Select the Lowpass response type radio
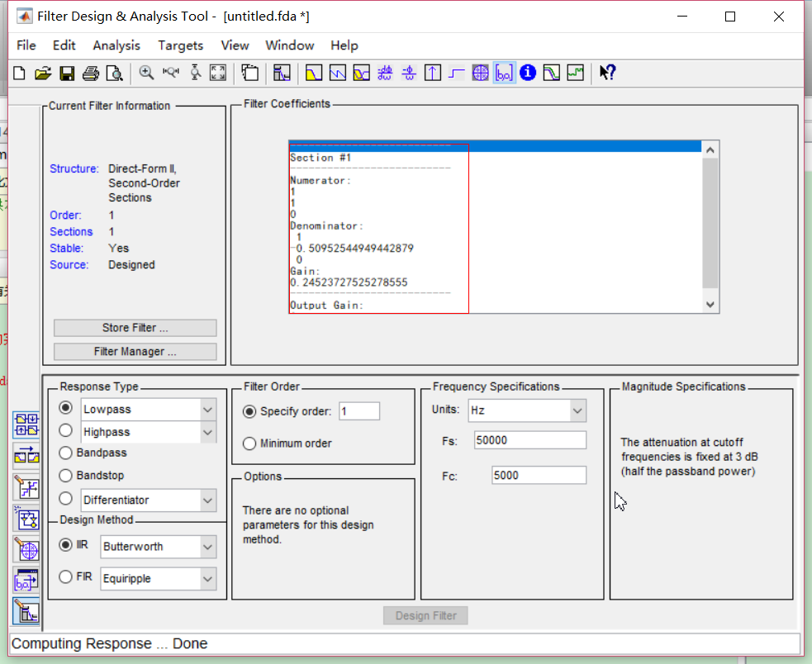 [x=65, y=408]
